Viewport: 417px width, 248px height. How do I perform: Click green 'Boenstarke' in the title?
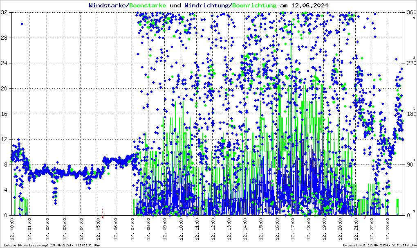coord(148,5)
